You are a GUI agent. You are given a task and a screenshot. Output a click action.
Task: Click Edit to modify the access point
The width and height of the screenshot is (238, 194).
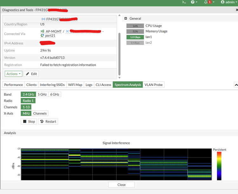tap(31, 74)
